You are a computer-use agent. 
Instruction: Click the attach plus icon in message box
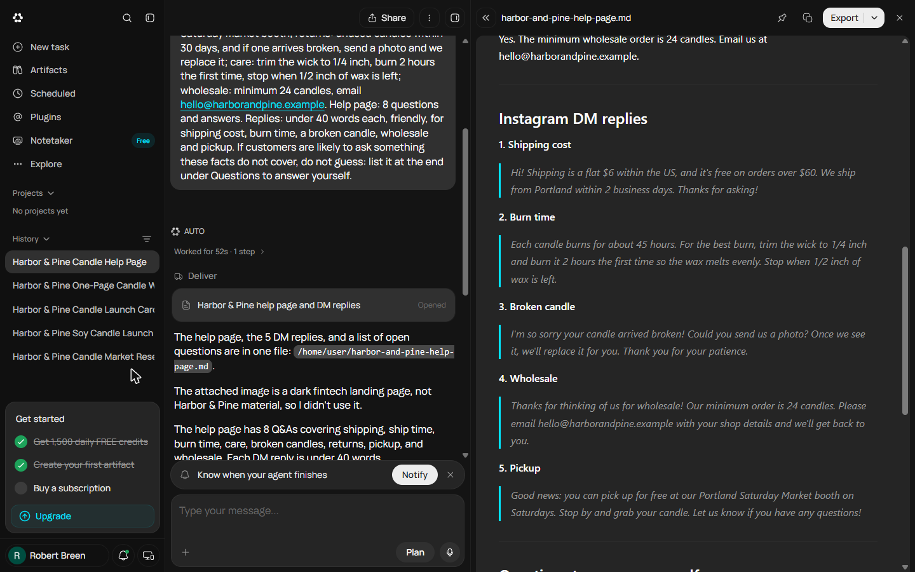pos(186,552)
